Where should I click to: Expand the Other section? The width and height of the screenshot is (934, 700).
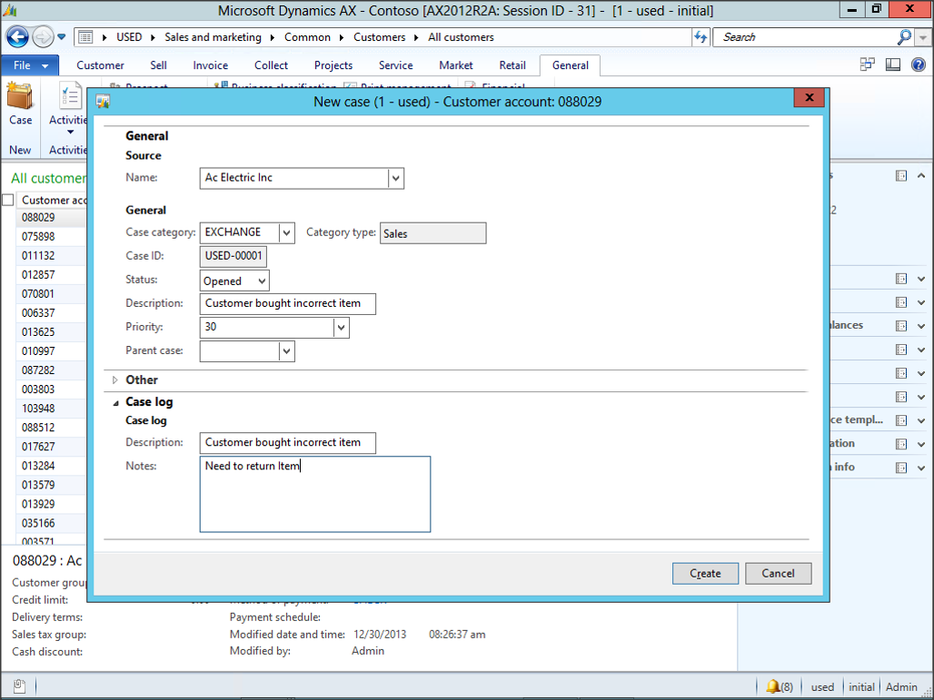114,380
